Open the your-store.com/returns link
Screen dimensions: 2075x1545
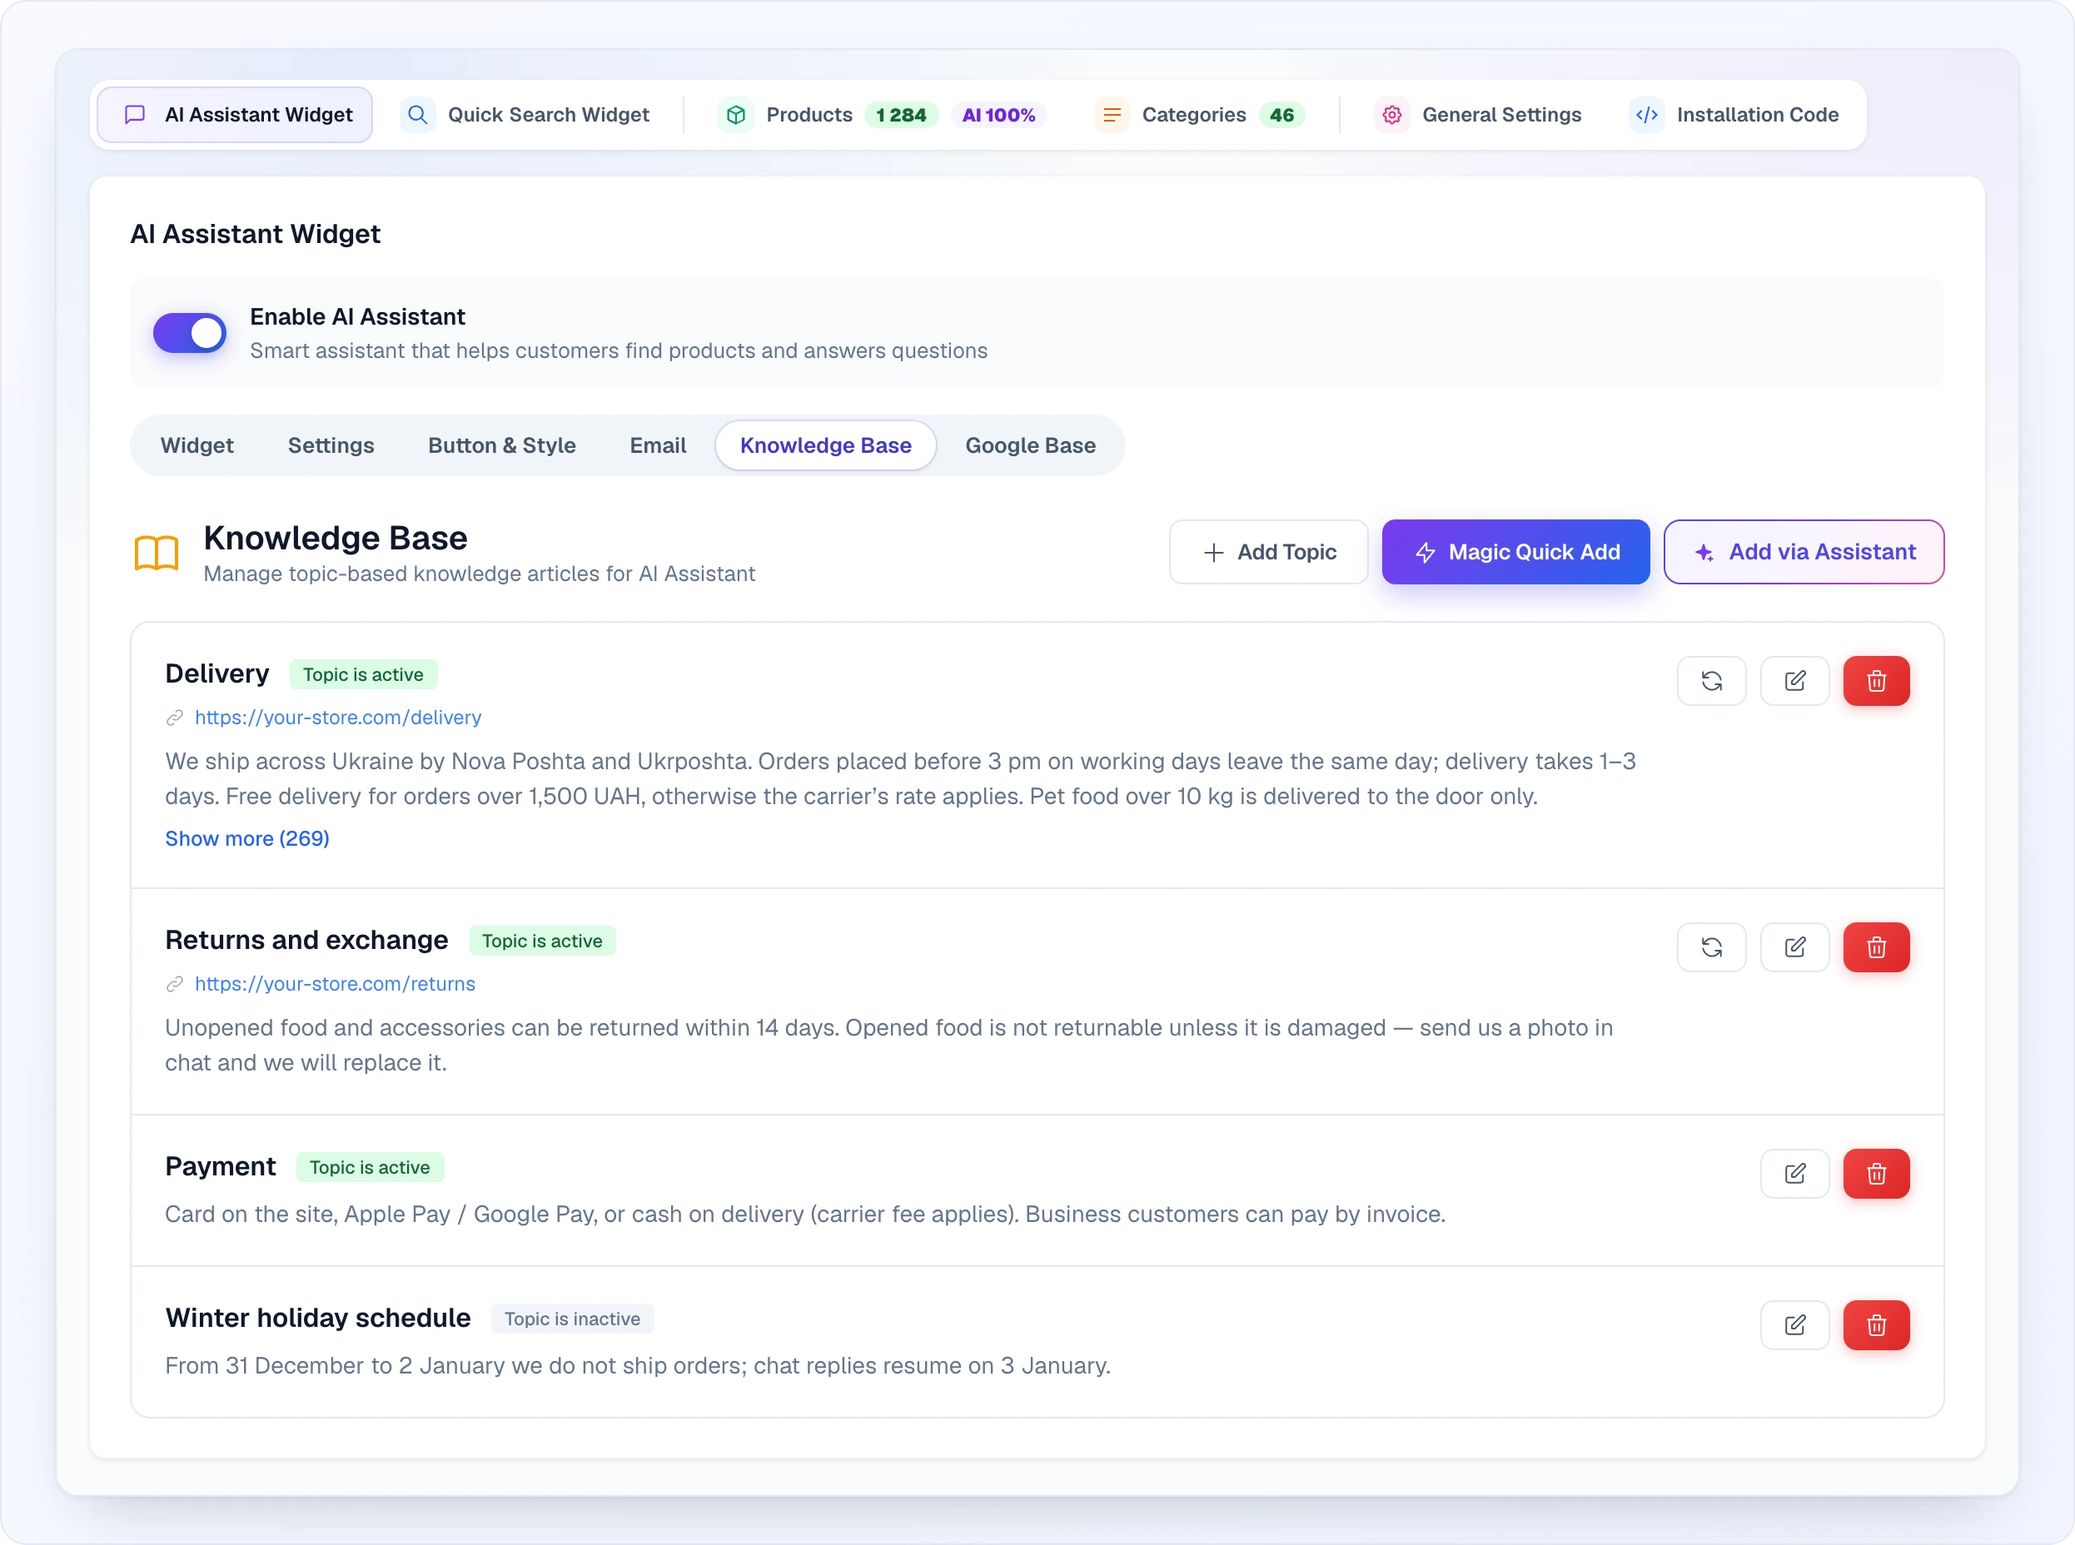click(x=335, y=984)
